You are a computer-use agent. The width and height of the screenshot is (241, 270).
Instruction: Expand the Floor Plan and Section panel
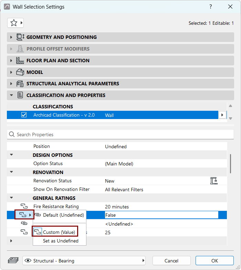coord(11,61)
